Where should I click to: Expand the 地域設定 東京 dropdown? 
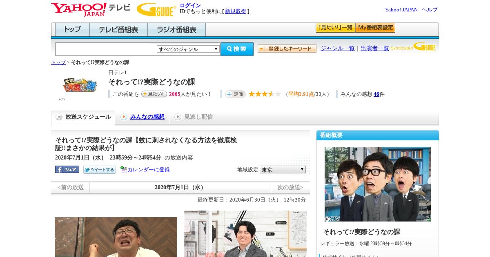283,169
